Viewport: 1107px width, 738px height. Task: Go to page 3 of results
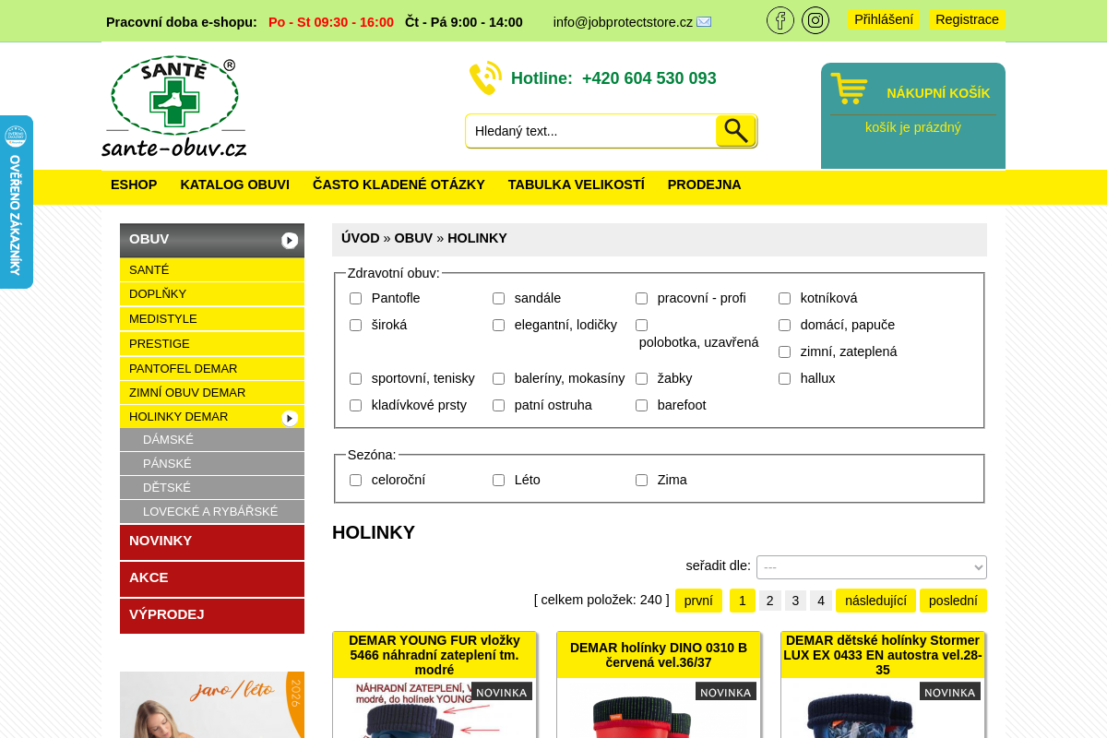[794, 600]
